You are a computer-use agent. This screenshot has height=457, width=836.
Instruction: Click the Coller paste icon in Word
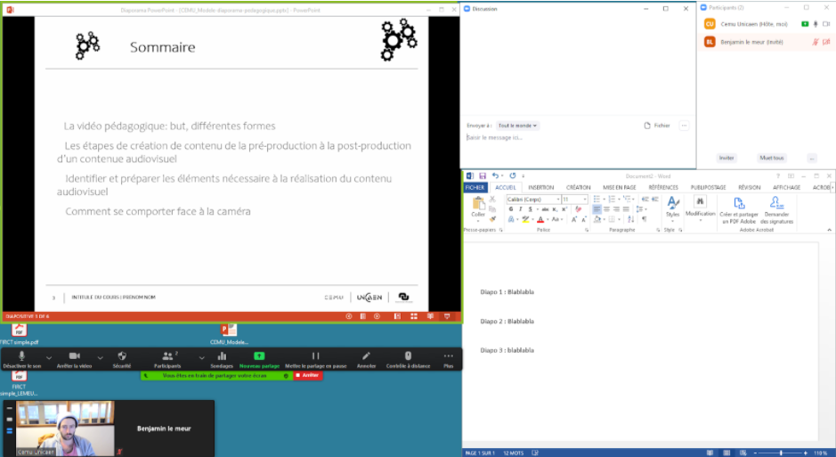click(x=479, y=205)
